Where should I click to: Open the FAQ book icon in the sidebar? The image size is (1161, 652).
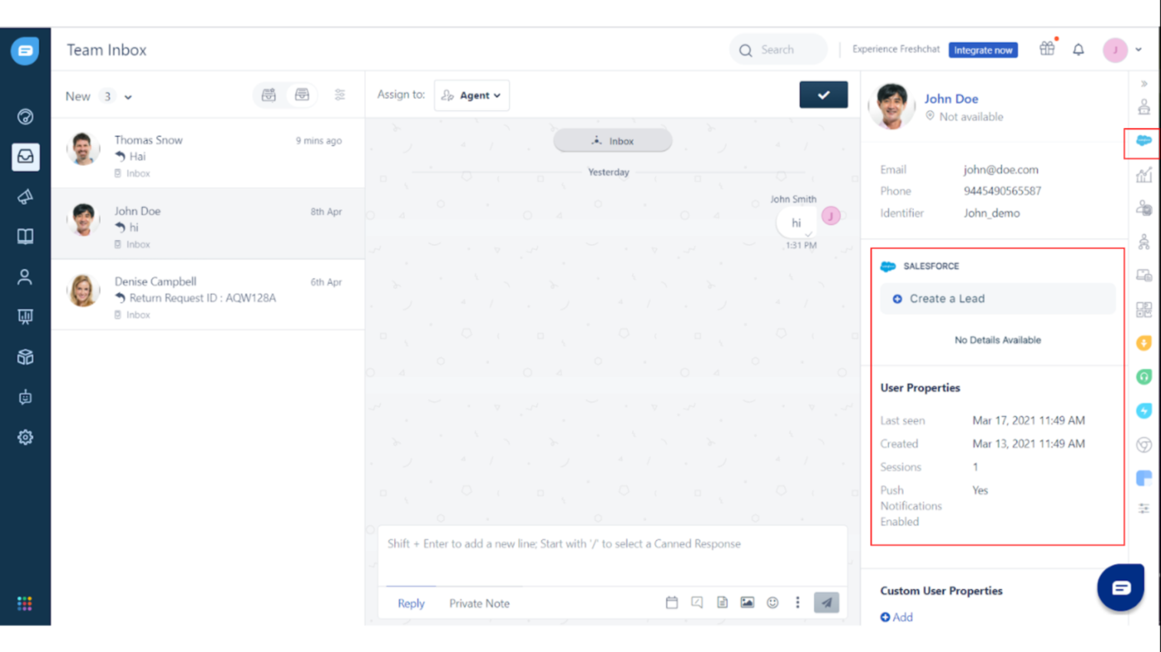coord(25,236)
